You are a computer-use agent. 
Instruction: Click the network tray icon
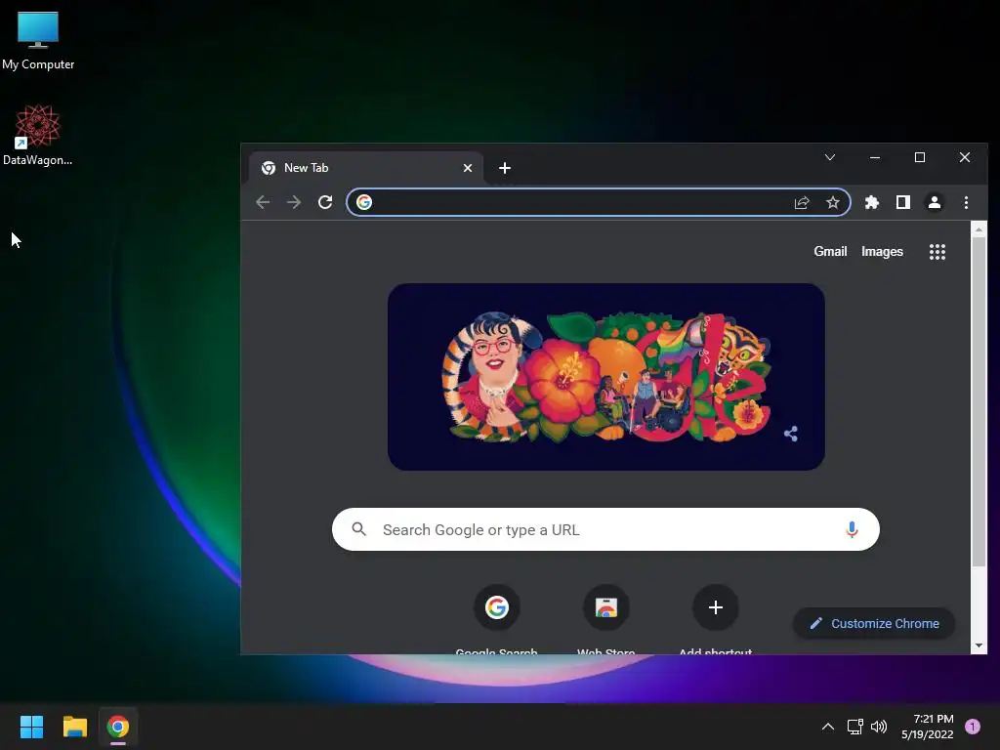click(855, 727)
